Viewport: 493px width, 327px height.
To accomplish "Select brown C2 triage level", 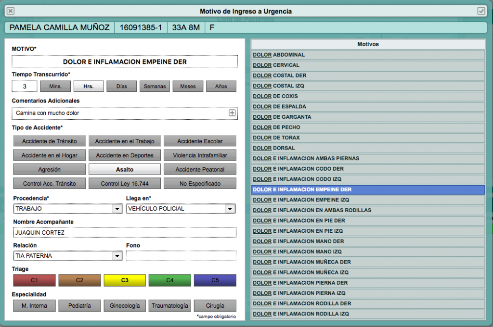I will tap(79, 280).
